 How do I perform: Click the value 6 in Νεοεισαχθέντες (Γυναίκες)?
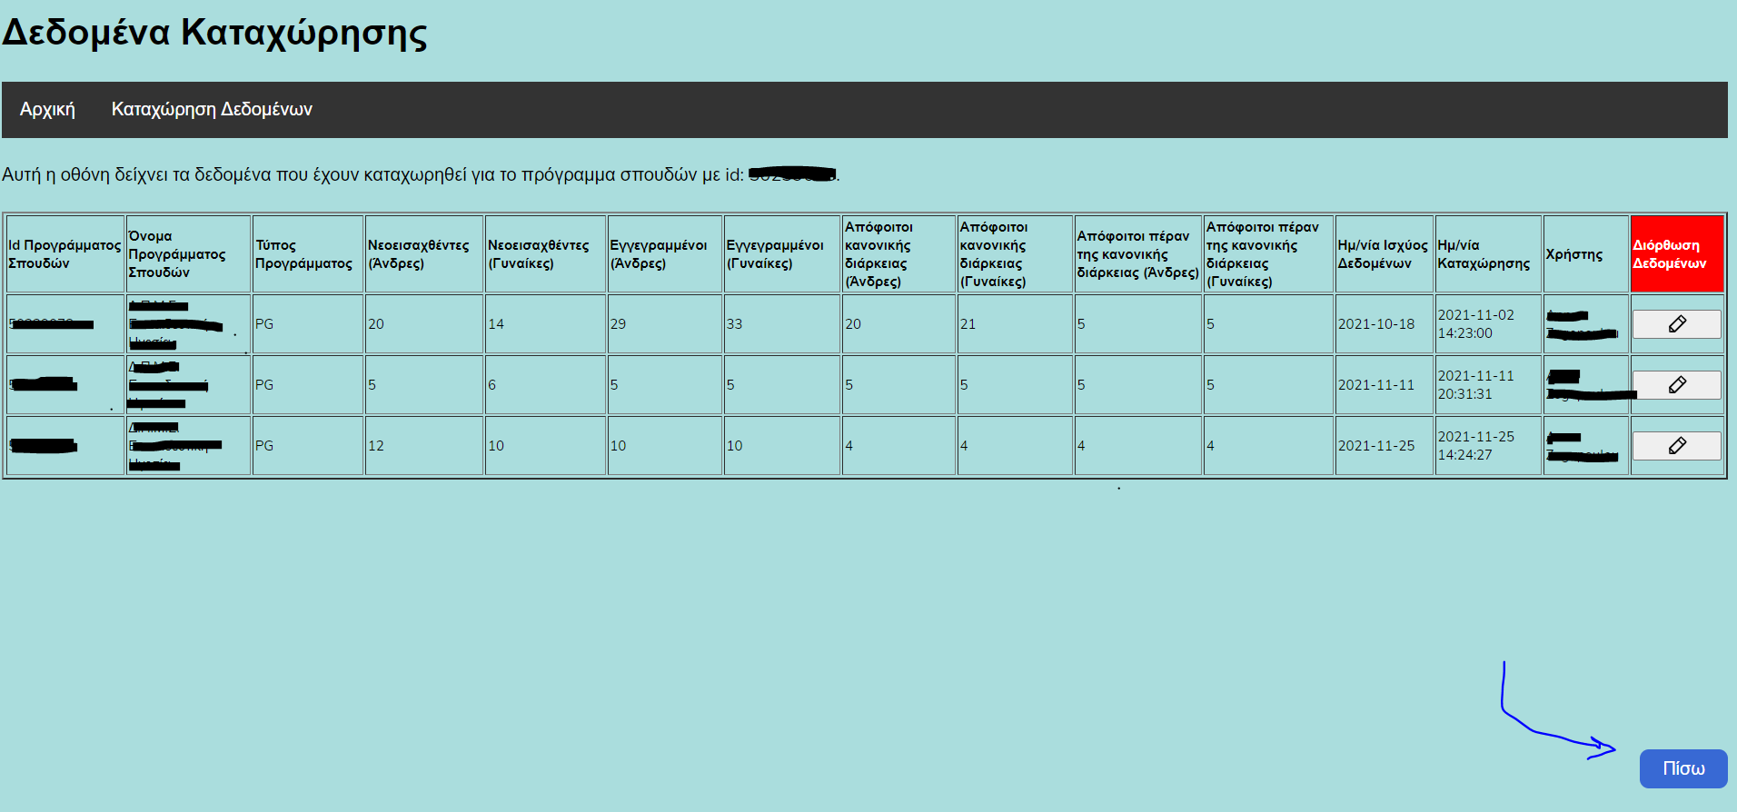[491, 385]
